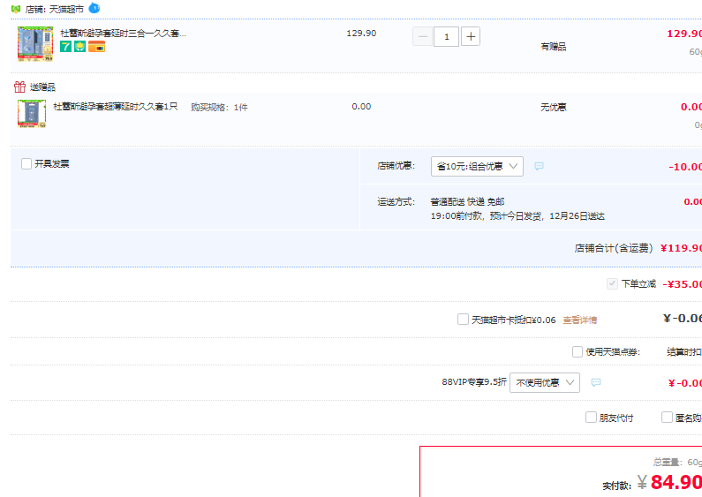This screenshot has height=497, width=702.
Task: Click the blue water-drop badge next to 天猫超市
Action: pos(94,8)
